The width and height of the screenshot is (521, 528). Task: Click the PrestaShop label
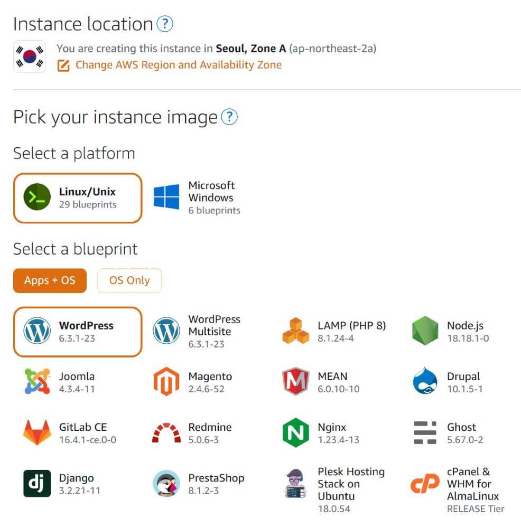(x=216, y=478)
